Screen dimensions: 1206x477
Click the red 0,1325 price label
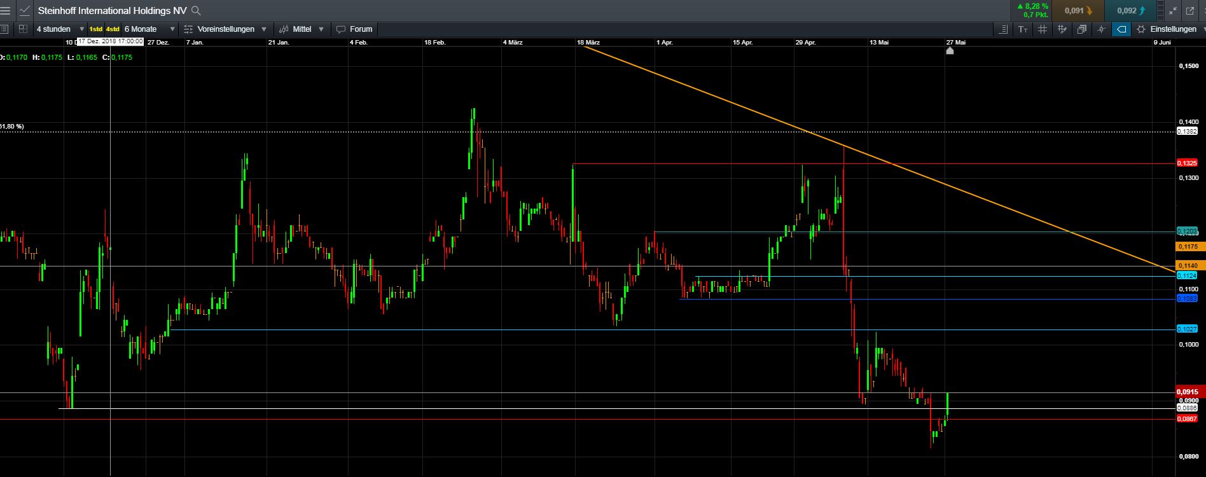tap(1188, 163)
